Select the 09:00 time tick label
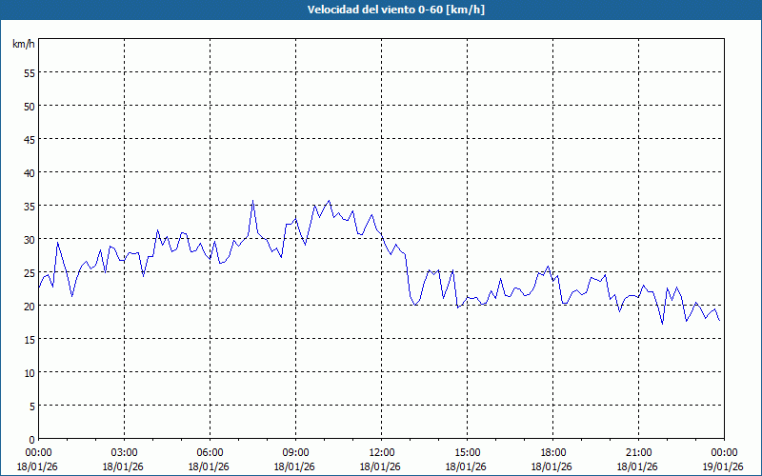The height and width of the screenshot is (476, 762). pos(295,452)
